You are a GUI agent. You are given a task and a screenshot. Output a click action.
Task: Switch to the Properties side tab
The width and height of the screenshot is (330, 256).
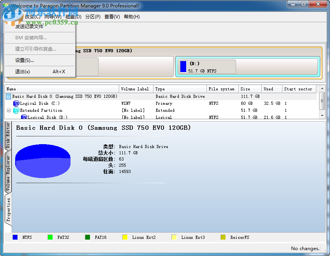click(x=8, y=210)
